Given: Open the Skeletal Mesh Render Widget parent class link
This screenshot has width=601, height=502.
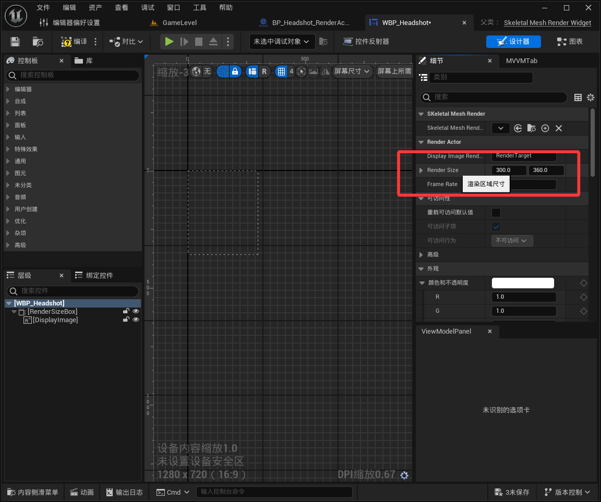Looking at the screenshot, I should pyautogui.click(x=547, y=22).
